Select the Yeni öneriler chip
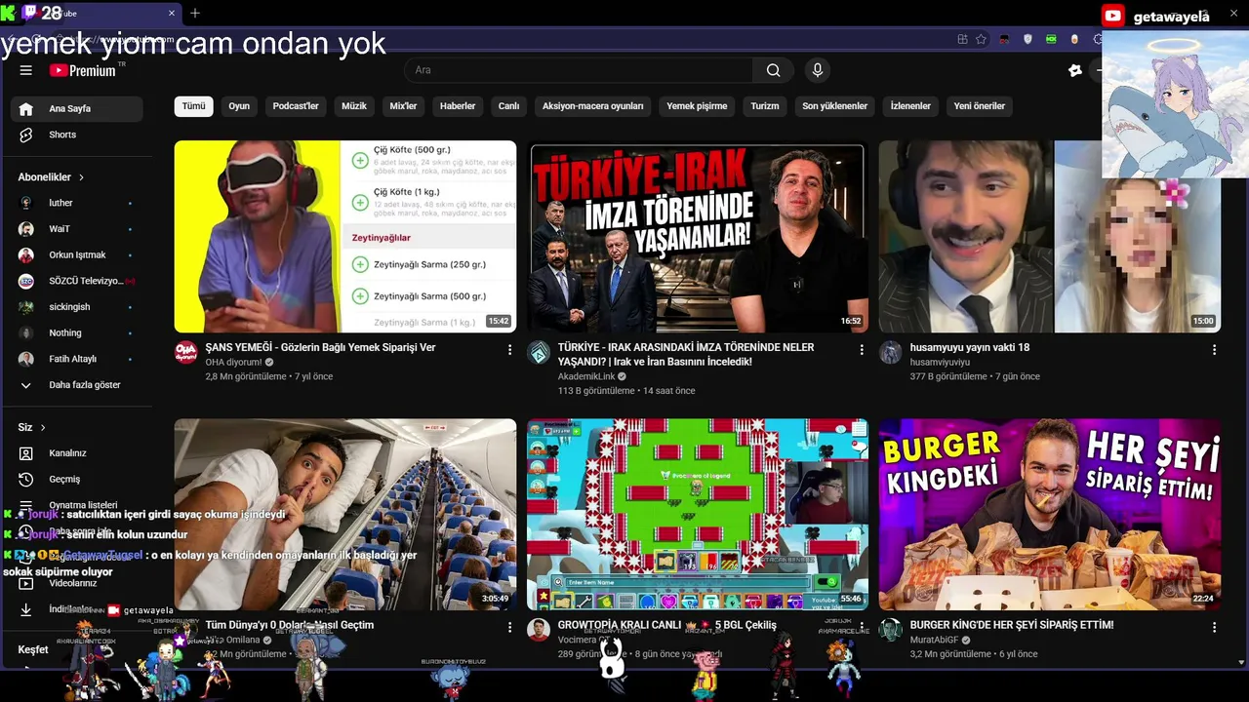Screen dimensions: 1249x702 [980, 106]
